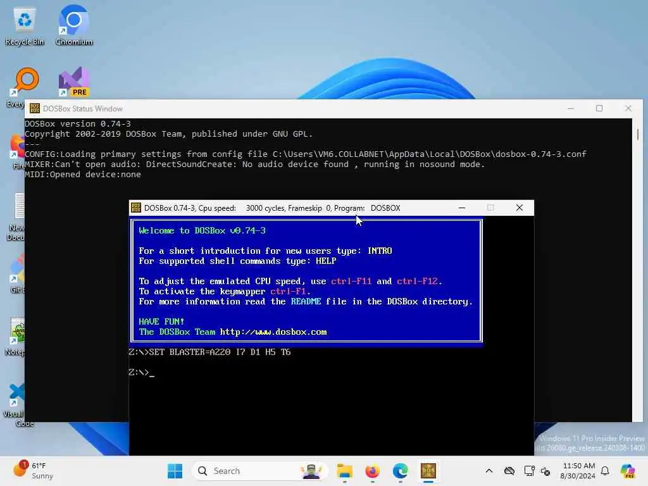Open the 61°F Sunny weather widget

(34, 471)
